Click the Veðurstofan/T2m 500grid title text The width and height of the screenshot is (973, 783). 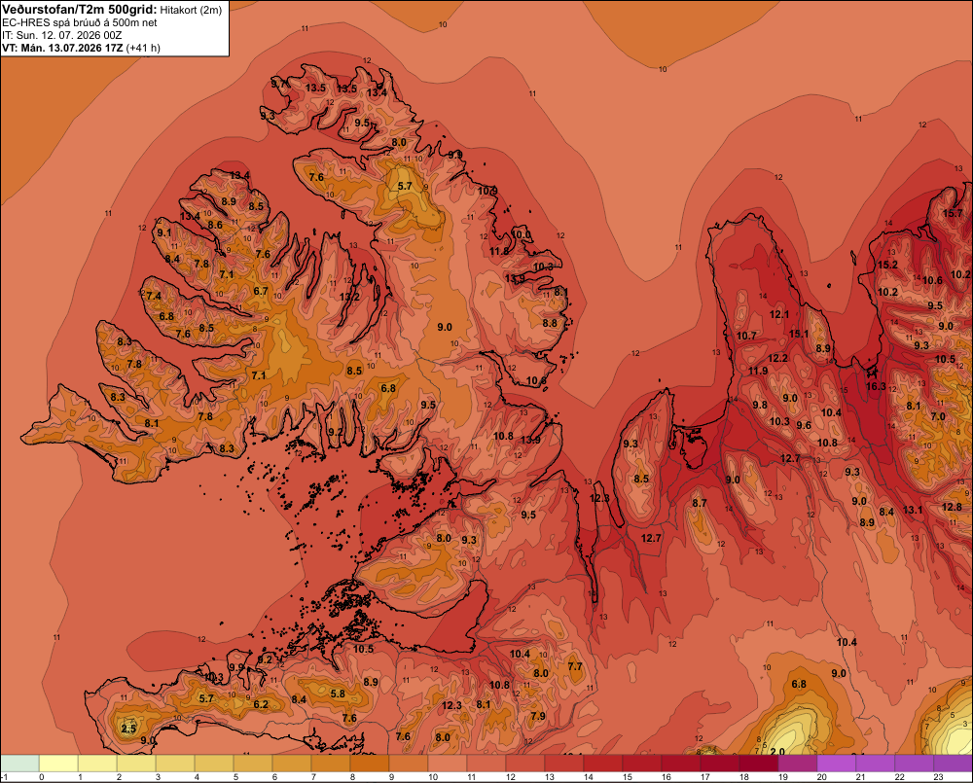(80, 10)
